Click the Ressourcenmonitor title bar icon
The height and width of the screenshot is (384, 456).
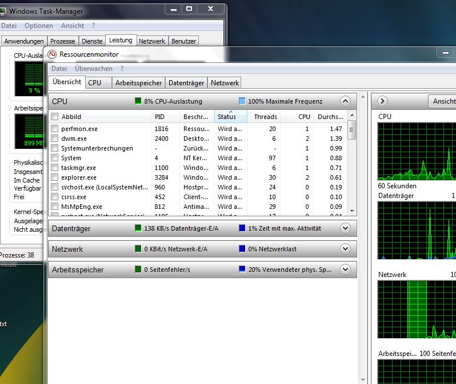tap(52, 54)
